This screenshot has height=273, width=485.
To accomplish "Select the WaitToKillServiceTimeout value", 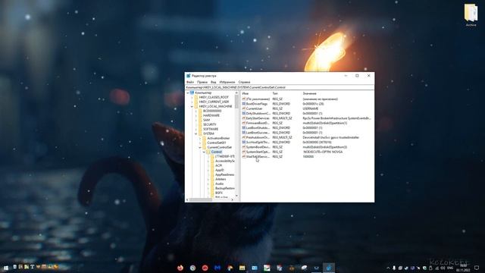I will tap(258, 157).
